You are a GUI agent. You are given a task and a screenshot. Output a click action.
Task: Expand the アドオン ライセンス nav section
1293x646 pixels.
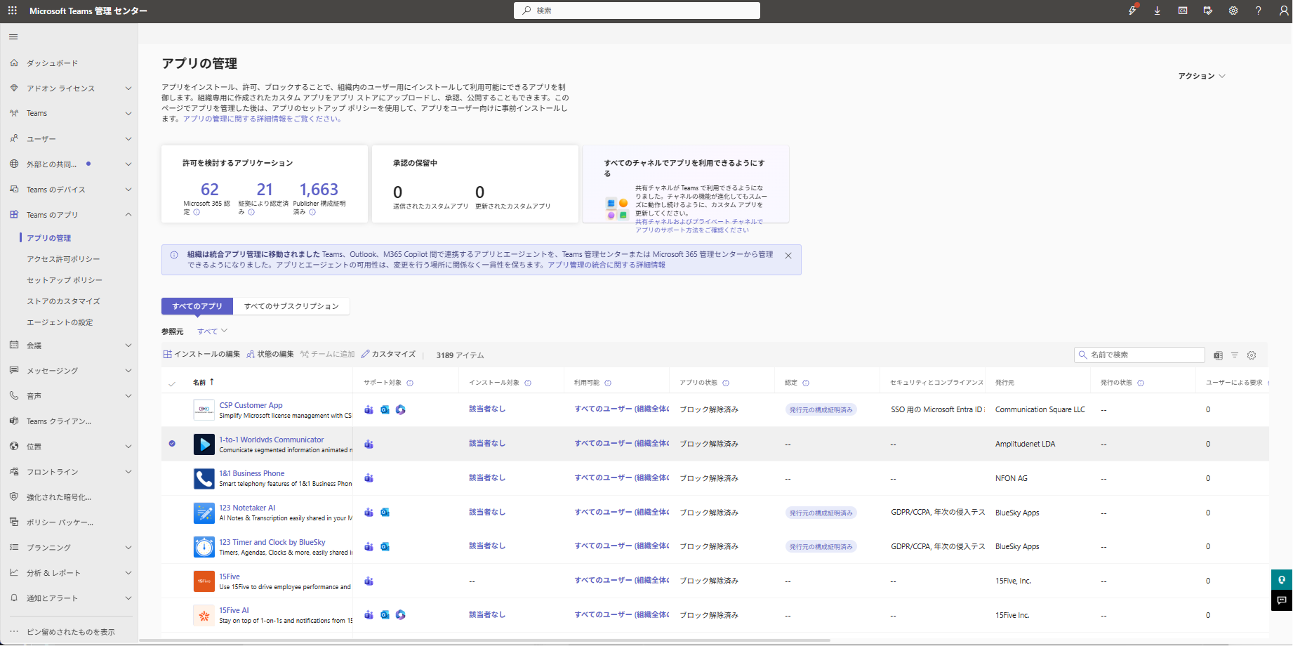coord(128,88)
